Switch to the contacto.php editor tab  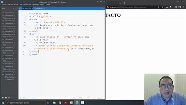pyautogui.click(x=40, y=8)
